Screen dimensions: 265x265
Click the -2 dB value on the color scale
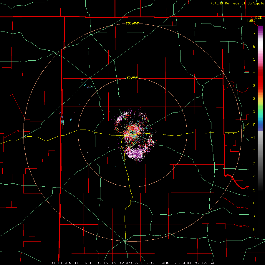[253, 151]
